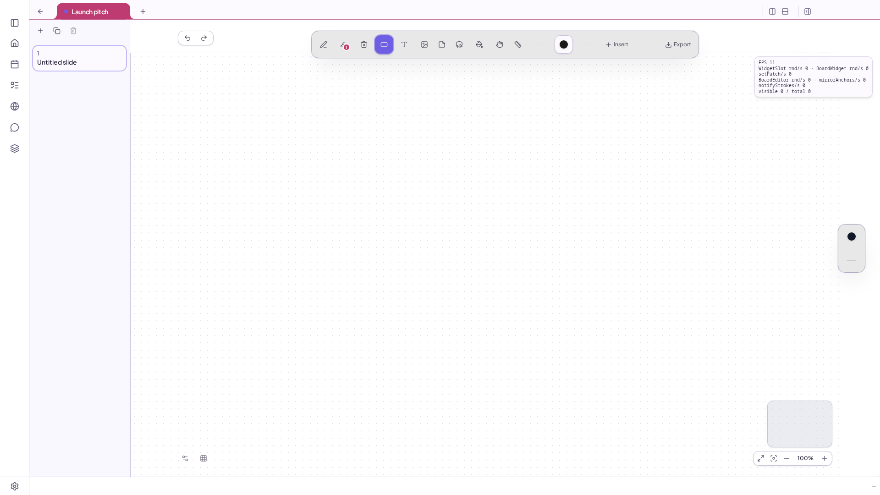This screenshot has width=880, height=495.
Task: Click the FPS debug overlay
Action: click(814, 77)
